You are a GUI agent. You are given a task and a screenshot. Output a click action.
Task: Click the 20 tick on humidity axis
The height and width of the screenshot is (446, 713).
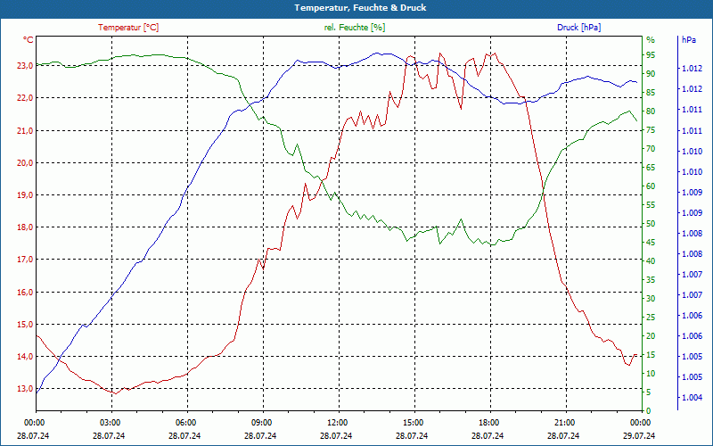pos(651,336)
